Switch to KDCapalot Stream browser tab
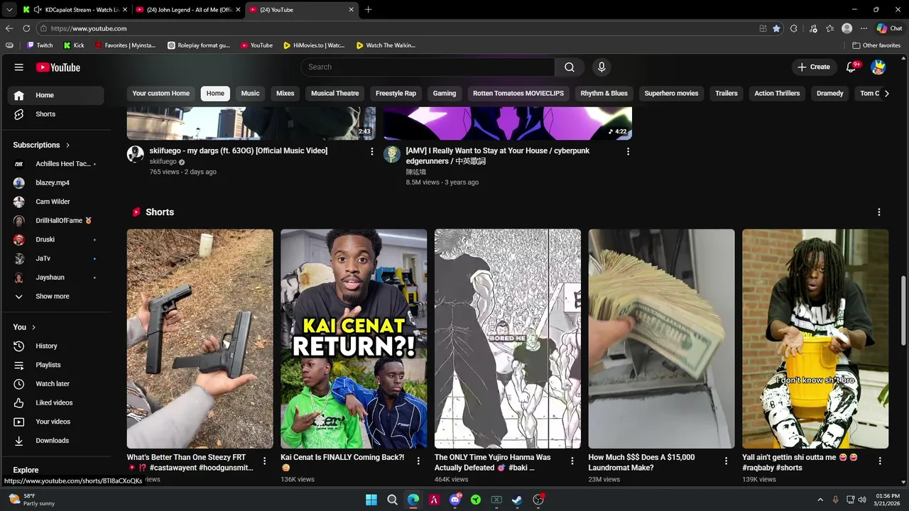 (x=75, y=10)
